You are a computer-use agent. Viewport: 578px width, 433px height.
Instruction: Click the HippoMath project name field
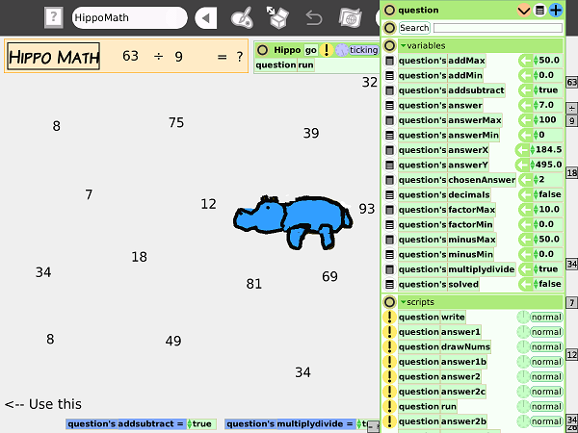(129, 17)
